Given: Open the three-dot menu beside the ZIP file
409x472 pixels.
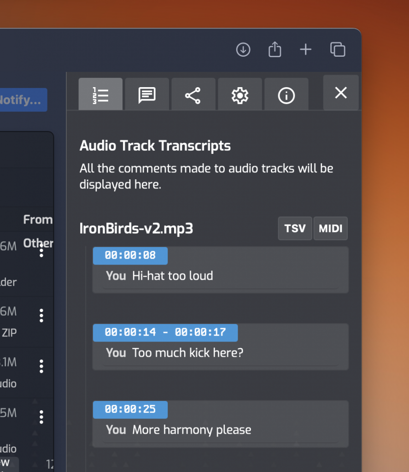Looking at the screenshot, I should click(x=41, y=316).
